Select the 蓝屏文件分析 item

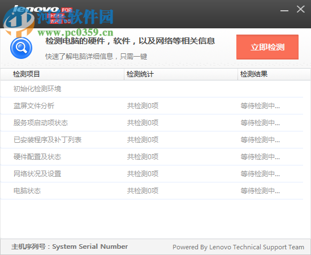click(34, 106)
